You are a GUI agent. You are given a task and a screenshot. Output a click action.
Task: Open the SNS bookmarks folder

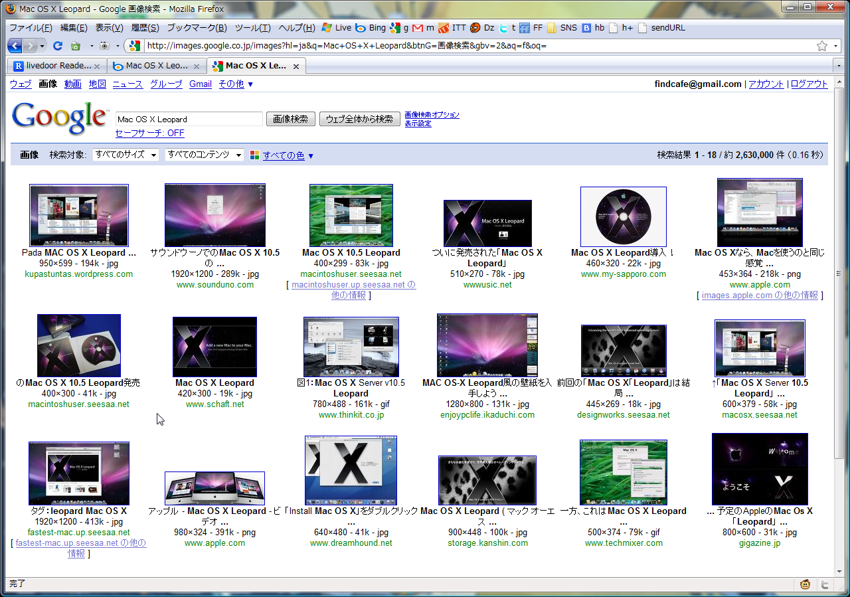point(562,28)
